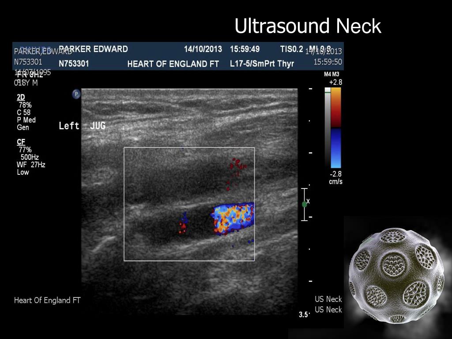Click the "L17-5/SmPrt Thyr" transducer preset label

[262, 64]
